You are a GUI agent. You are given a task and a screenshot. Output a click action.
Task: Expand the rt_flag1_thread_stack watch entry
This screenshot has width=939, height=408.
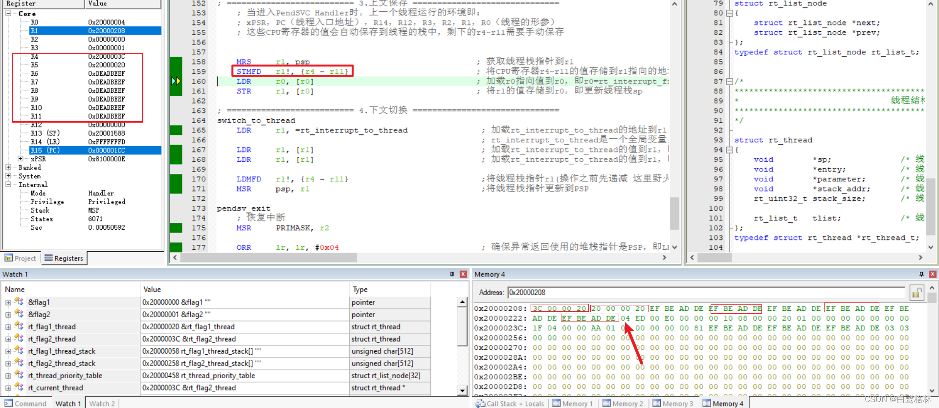click(x=8, y=351)
